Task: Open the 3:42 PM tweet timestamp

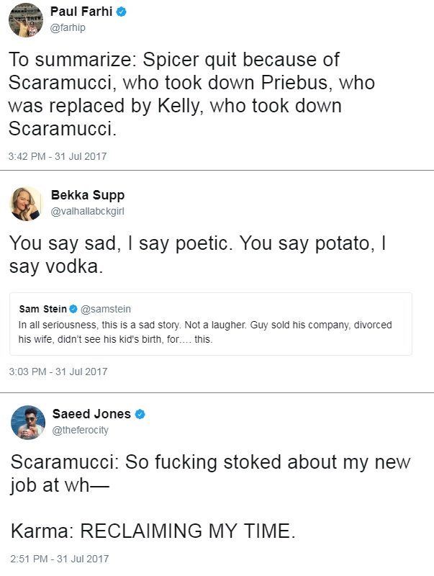Action: 58,156
